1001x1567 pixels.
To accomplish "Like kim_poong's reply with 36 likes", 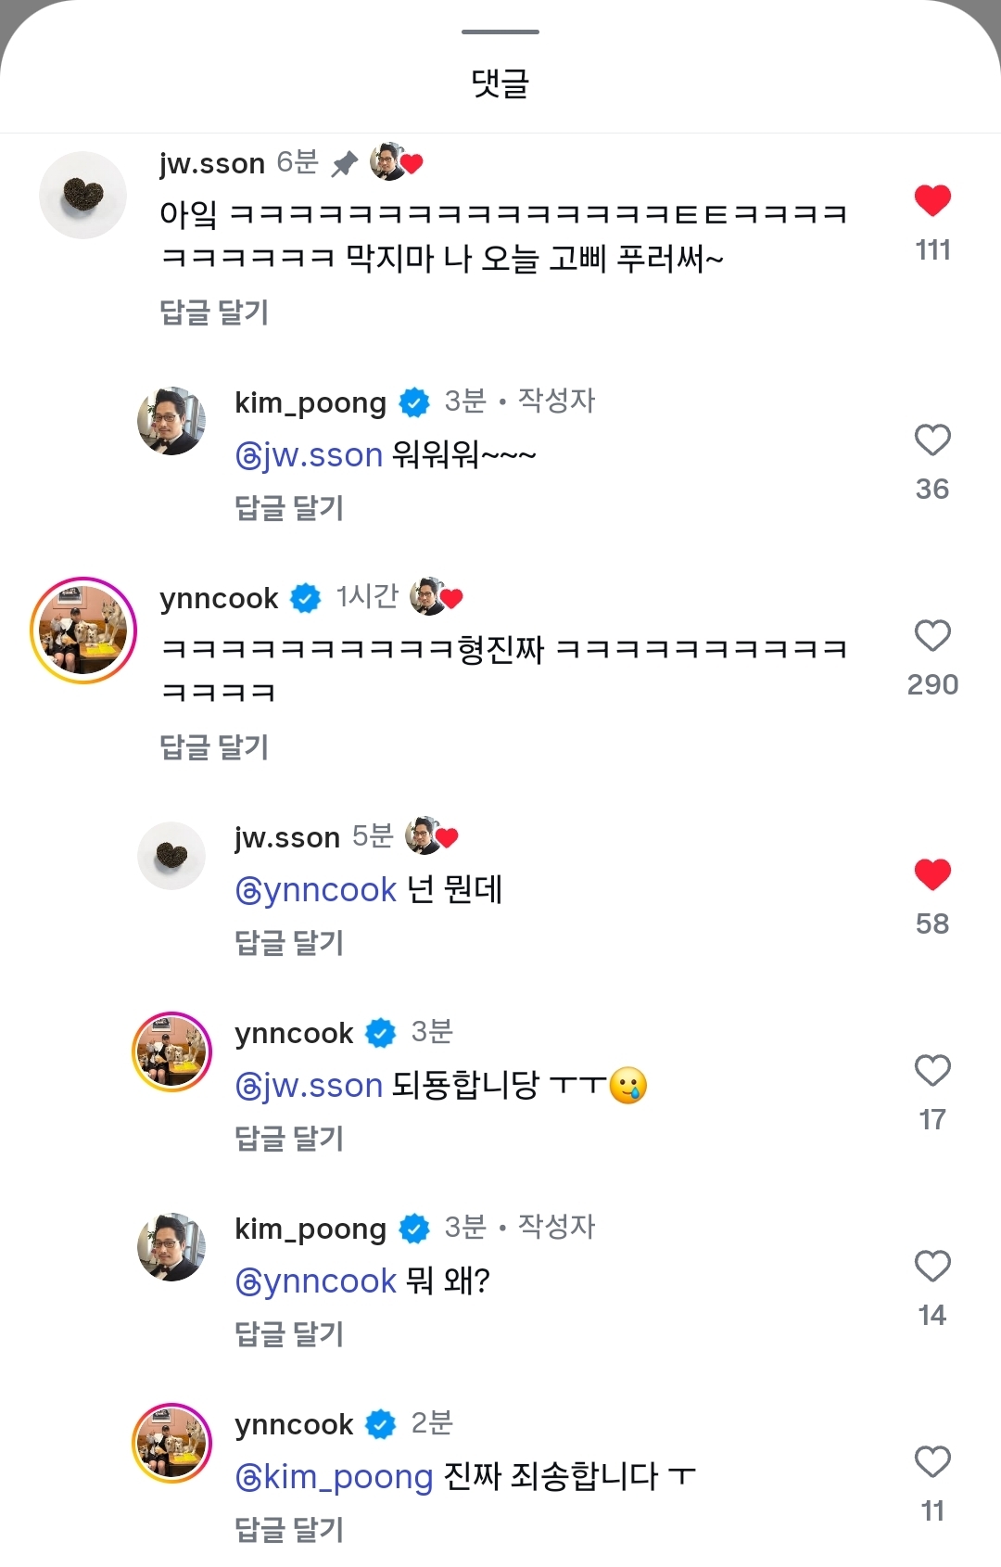I will 932,440.
